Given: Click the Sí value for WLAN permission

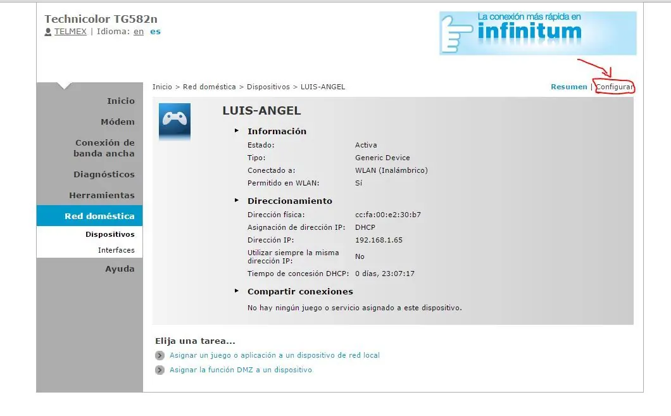Looking at the screenshot, I should click(x=359, y=183).
